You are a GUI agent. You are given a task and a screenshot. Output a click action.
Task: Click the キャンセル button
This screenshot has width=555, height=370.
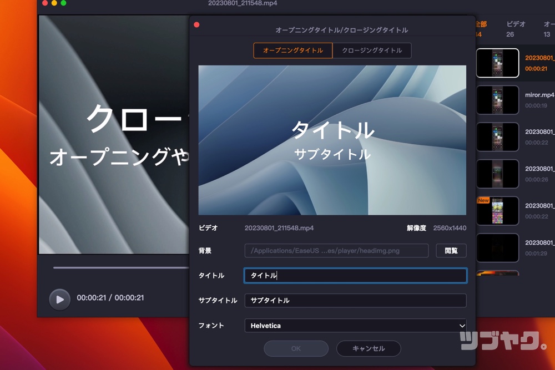tap(369, 348)
